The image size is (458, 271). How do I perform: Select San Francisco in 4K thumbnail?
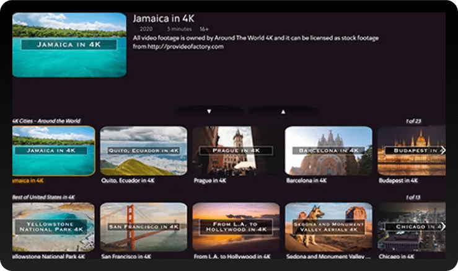click(144, 227)
